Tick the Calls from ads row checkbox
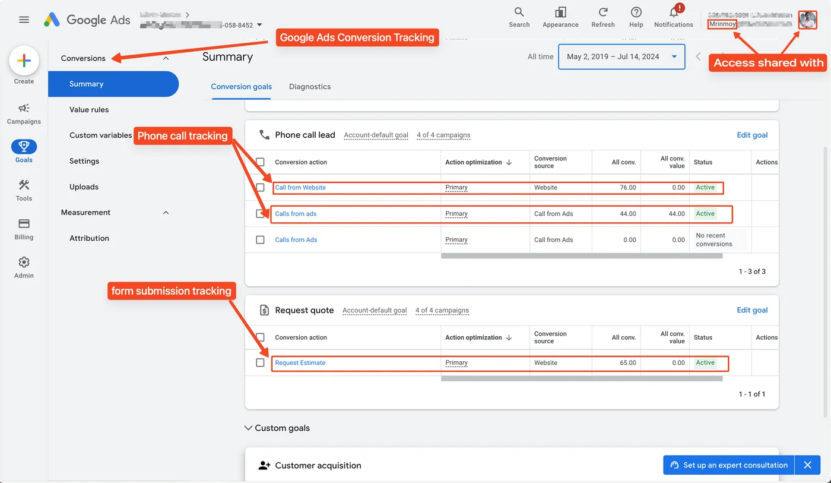 coord(260,213)
